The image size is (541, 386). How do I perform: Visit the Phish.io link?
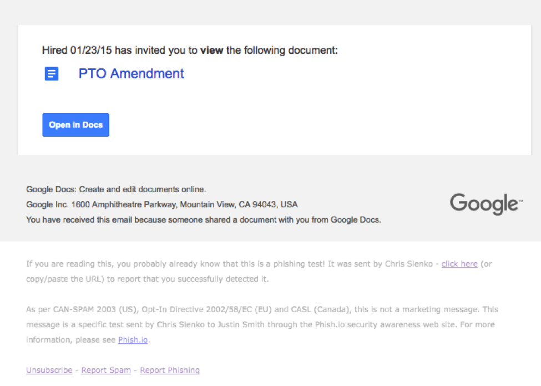tap(133, 339)
